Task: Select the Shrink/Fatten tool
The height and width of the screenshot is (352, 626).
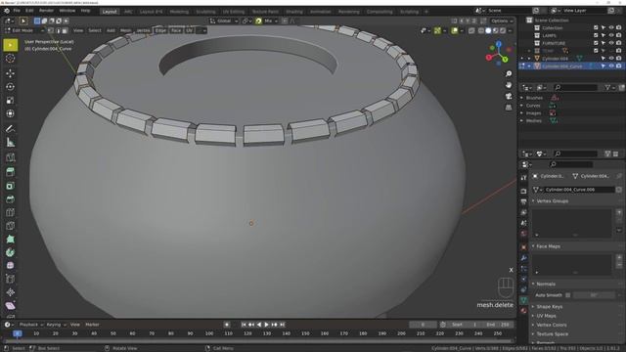Action: [x=11, y=292]
